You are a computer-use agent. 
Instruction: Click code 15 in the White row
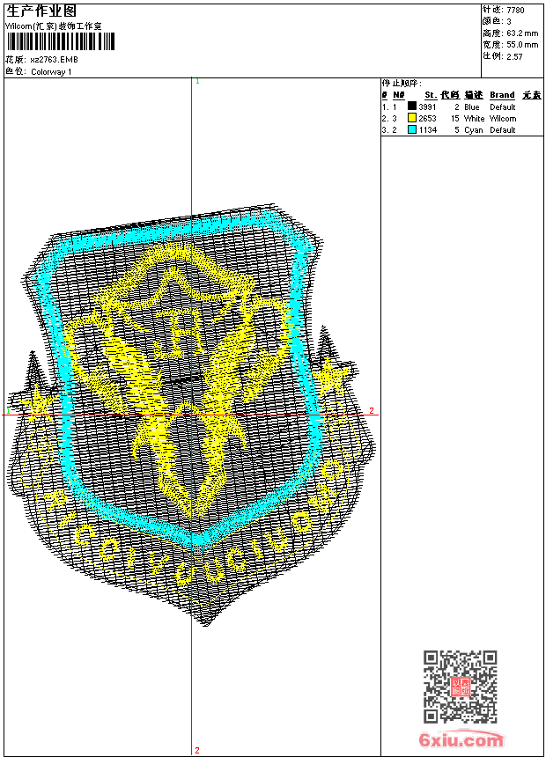pyautogui.click(x=455, y=119)
